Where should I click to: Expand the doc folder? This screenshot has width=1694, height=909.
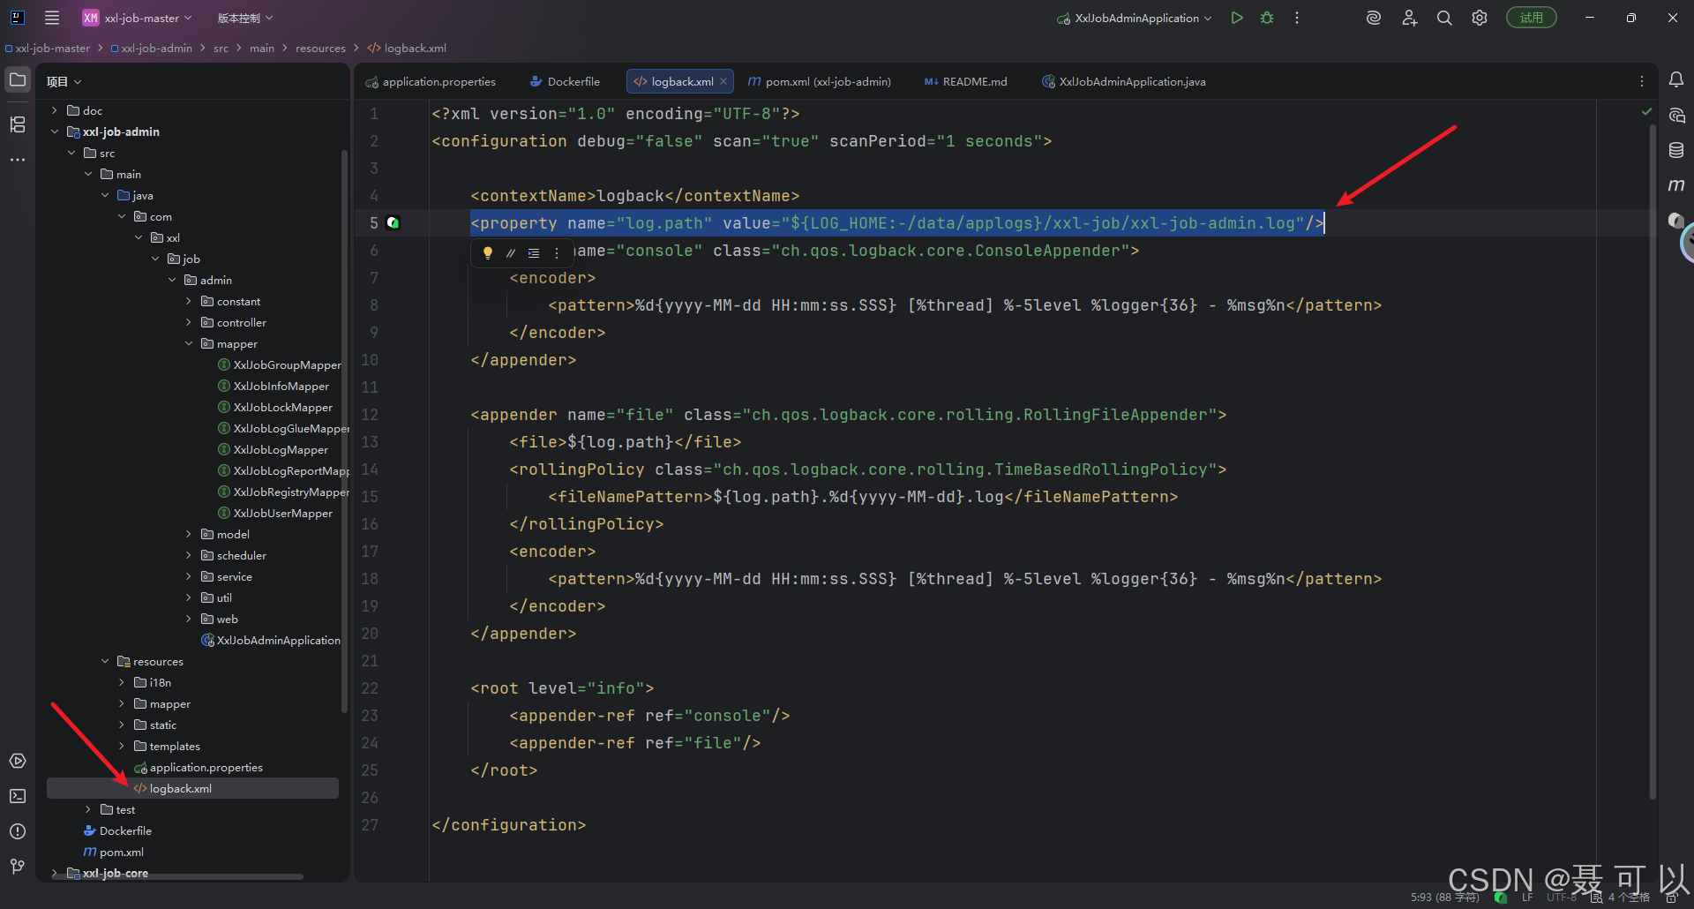click(55, 110)
